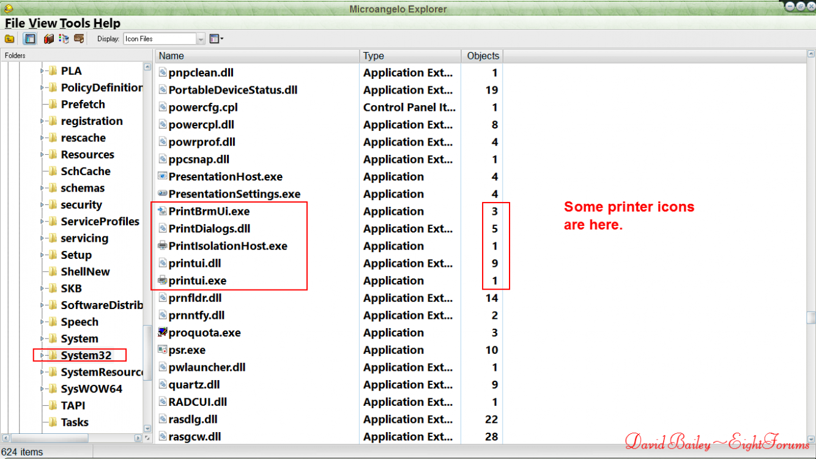Click the PresentationHost.exe file icon

click(162, 176)
